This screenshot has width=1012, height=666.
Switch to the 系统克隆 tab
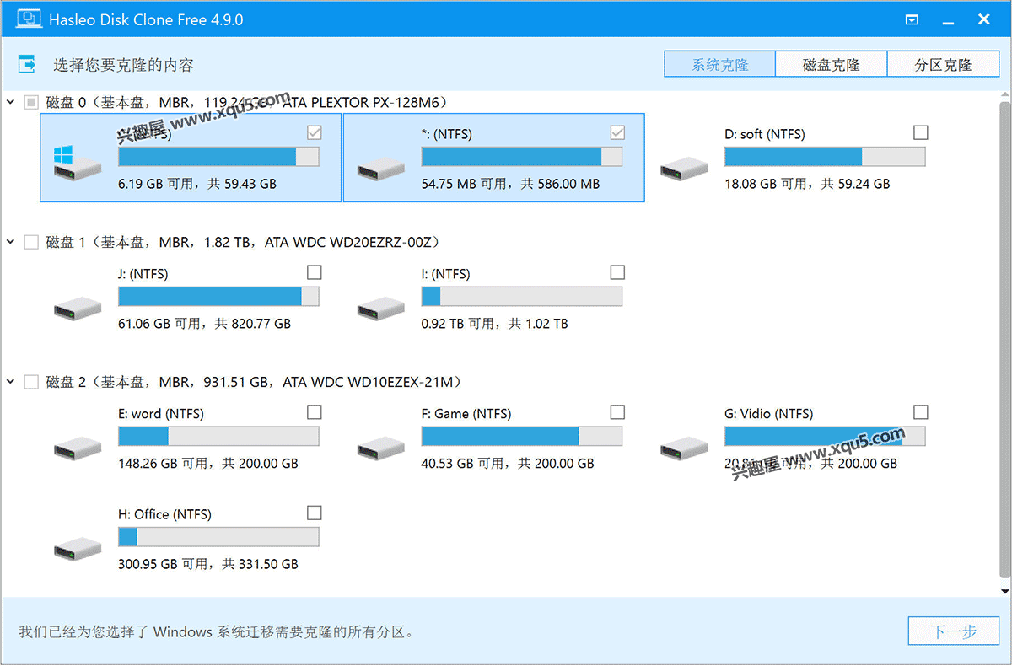[720, 65]
